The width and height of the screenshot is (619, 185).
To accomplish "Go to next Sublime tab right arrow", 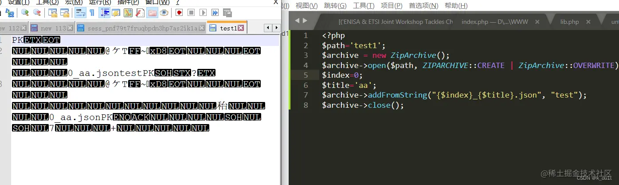I will click(305, 20).
